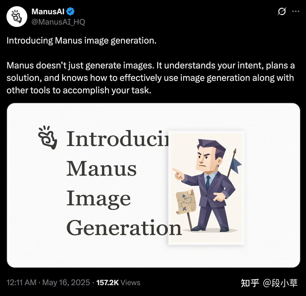Open the three-dot more options menu
This screenshot has width=306, height=296.
[x=296, y=12]
